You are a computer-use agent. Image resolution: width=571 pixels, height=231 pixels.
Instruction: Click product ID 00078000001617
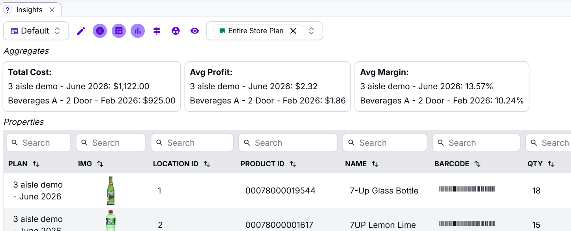coord(279,225)
